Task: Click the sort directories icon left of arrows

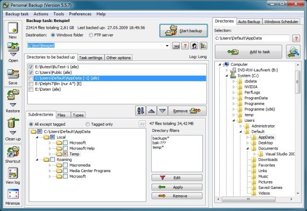Action: [141, 111]
